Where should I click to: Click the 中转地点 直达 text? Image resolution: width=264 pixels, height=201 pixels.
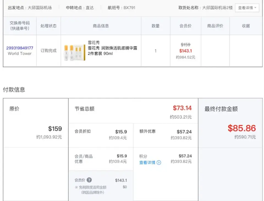coord(80,8)
